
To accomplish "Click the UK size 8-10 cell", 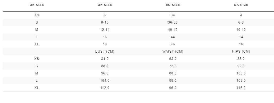I will coord(105,22).
